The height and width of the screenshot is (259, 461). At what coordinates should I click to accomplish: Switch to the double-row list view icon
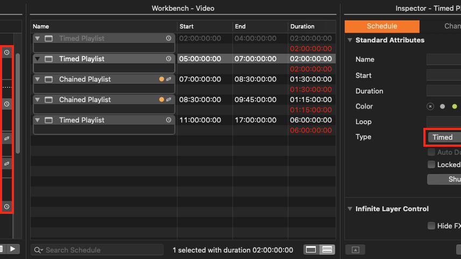coord(327,249)
